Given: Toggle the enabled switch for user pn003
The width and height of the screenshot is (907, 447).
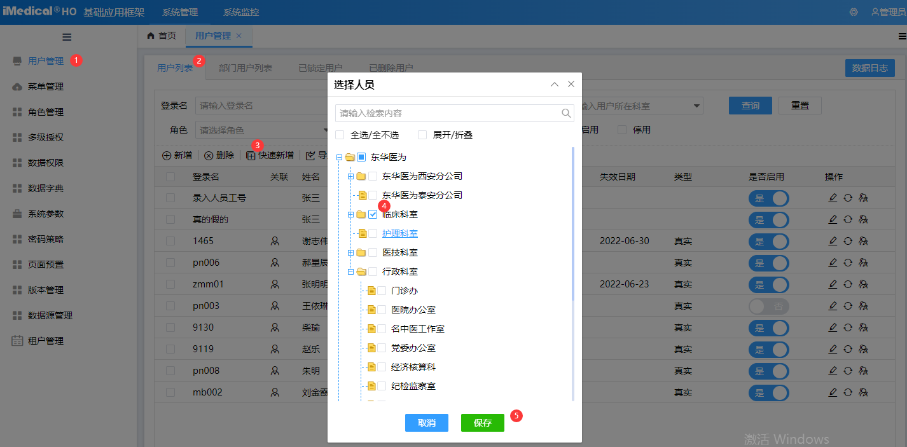Looking at the screenshot, I should 768,306.
